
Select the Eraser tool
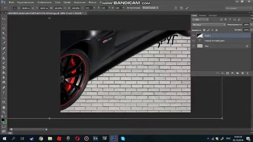(4, 67)
